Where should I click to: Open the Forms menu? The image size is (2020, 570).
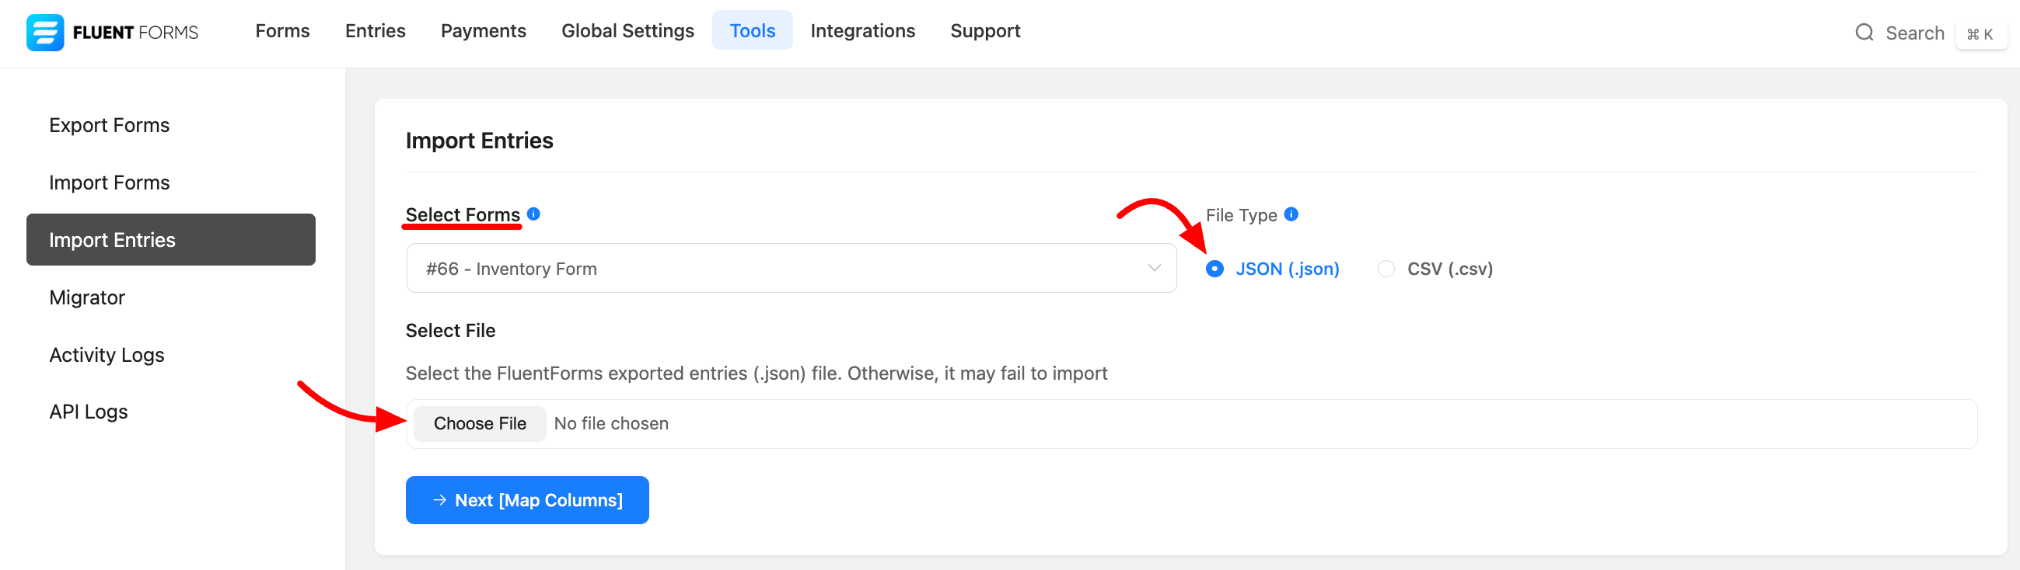(282, 30)
